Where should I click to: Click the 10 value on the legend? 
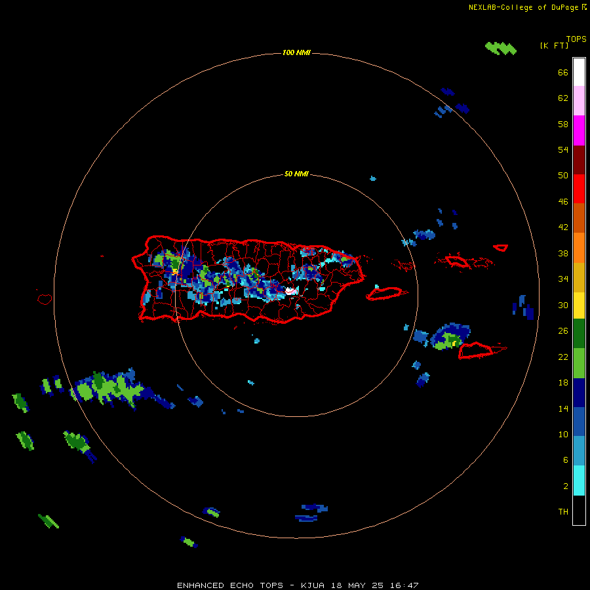tap(563, 434)
